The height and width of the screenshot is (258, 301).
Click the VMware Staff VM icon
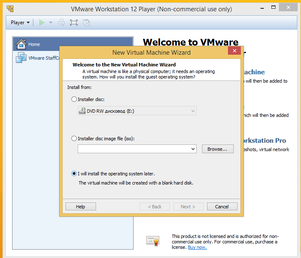pyautogui.click(x=21, y=57)
